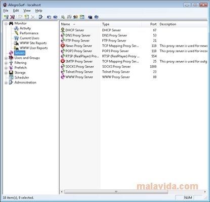Click the Scheduler tree icon
Viewport: 210px width, 202px height.
point(11,77)
